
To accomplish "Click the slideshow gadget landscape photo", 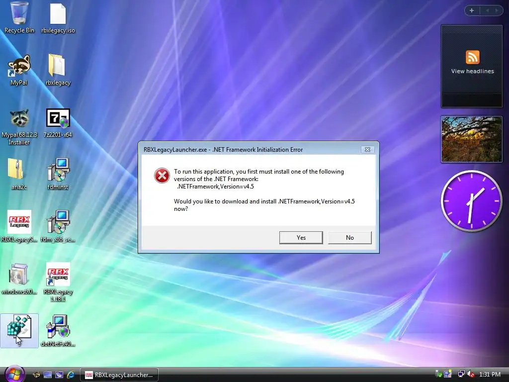I will 471,139.
